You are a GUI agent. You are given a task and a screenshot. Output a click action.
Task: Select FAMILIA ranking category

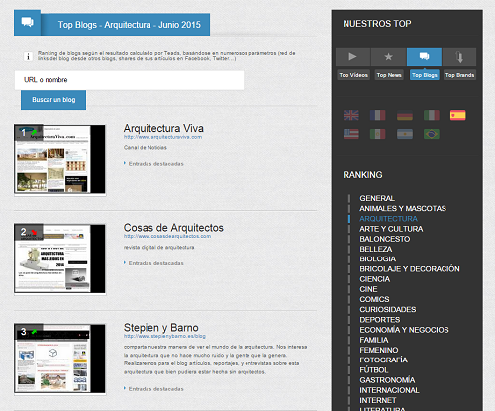[374, 340]
